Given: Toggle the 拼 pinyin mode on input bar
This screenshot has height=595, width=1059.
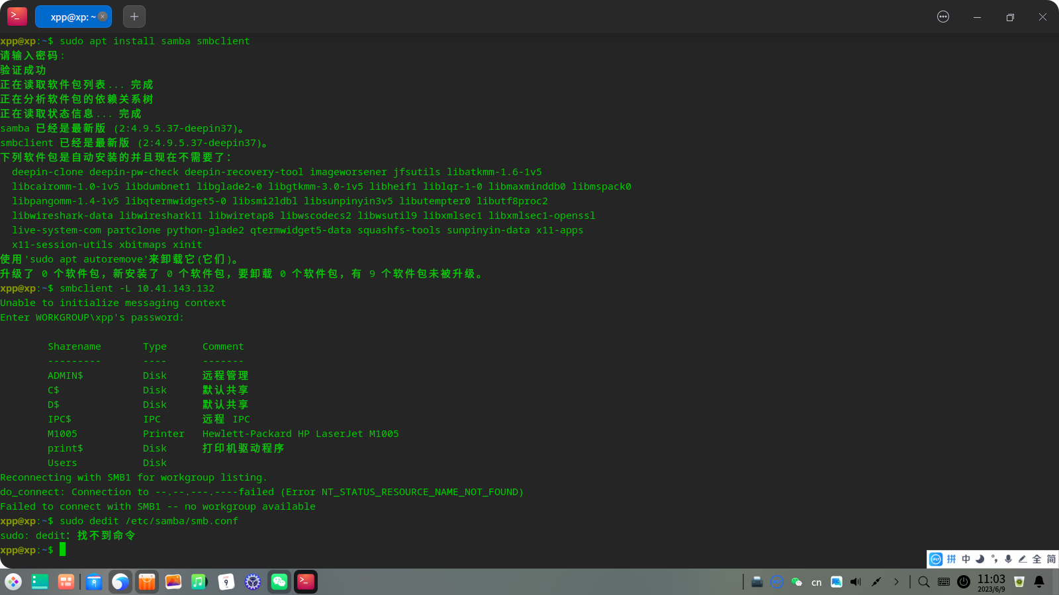Looking at the screenshot, I should 951,559.
